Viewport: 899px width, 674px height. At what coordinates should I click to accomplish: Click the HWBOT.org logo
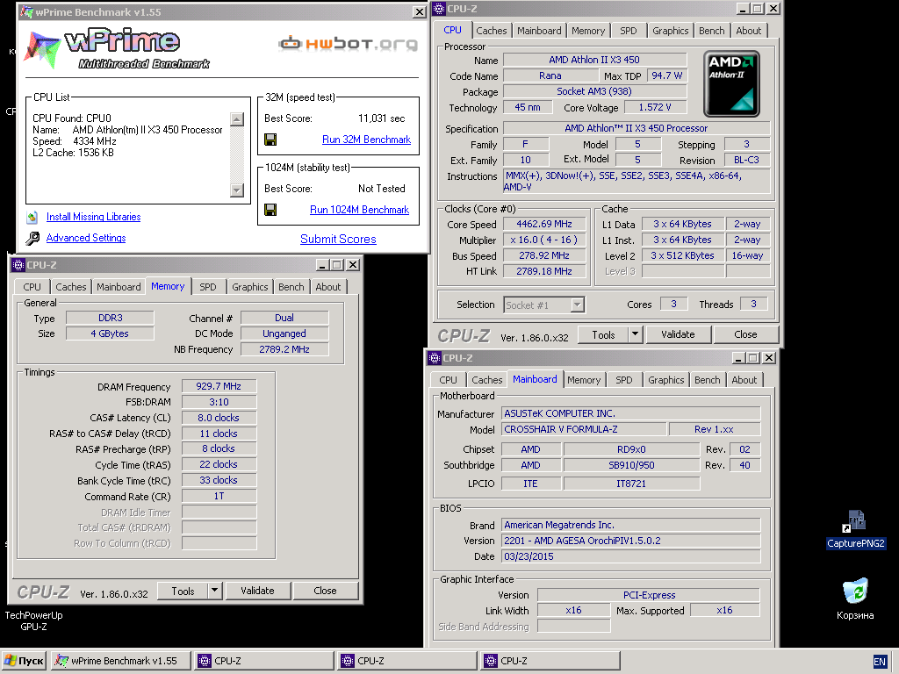click(x=348, y=44)
